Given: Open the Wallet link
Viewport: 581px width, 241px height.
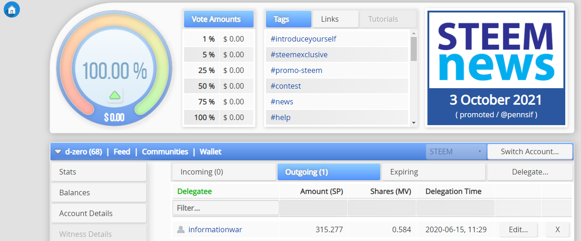Looking at the screenshot, I should pos(210,151).
